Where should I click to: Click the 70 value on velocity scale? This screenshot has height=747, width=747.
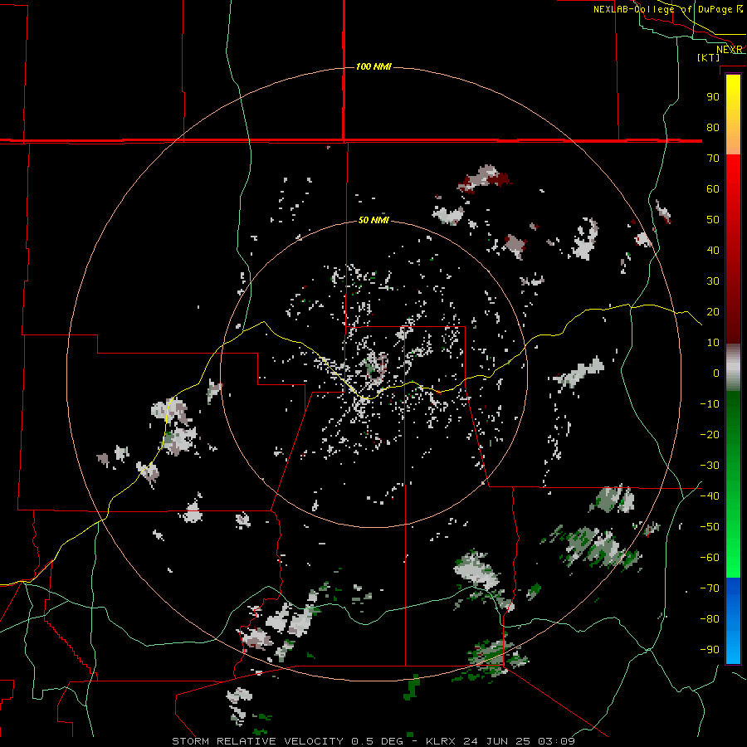point(713,159)
